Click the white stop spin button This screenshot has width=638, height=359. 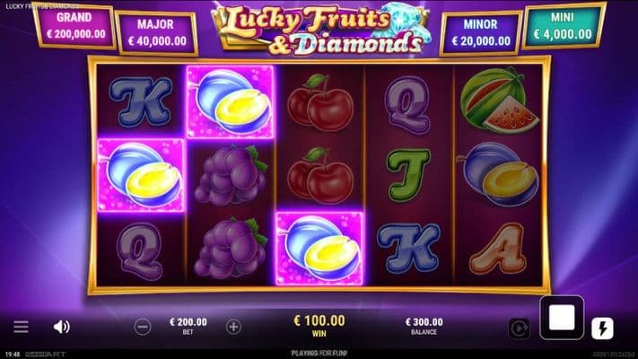[x=562, y=318]
